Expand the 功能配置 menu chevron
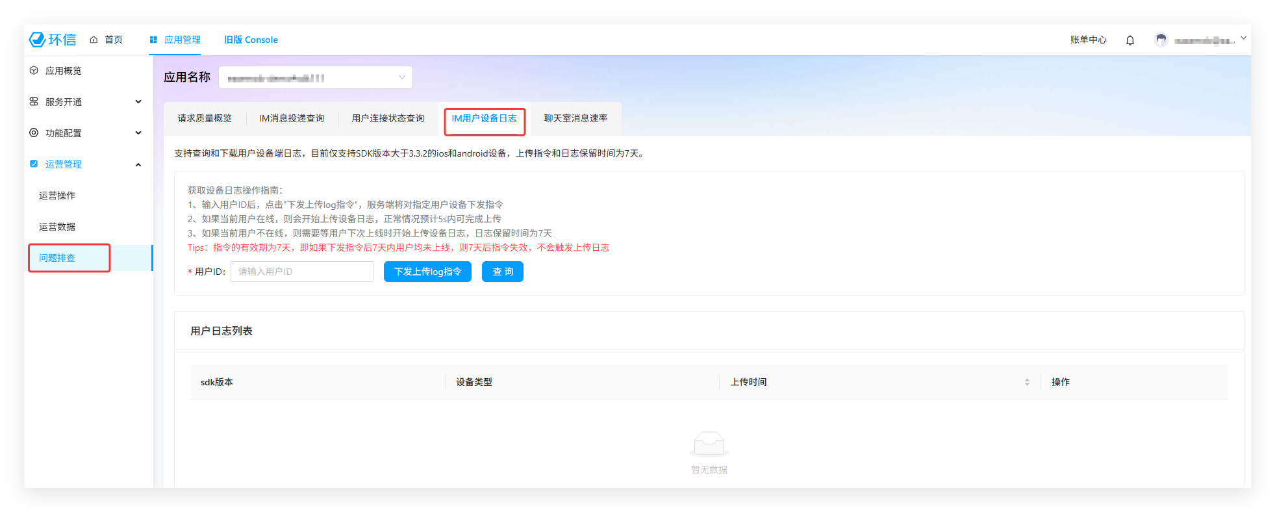This screenshot has height=512, width=1275. coord(138,133)
